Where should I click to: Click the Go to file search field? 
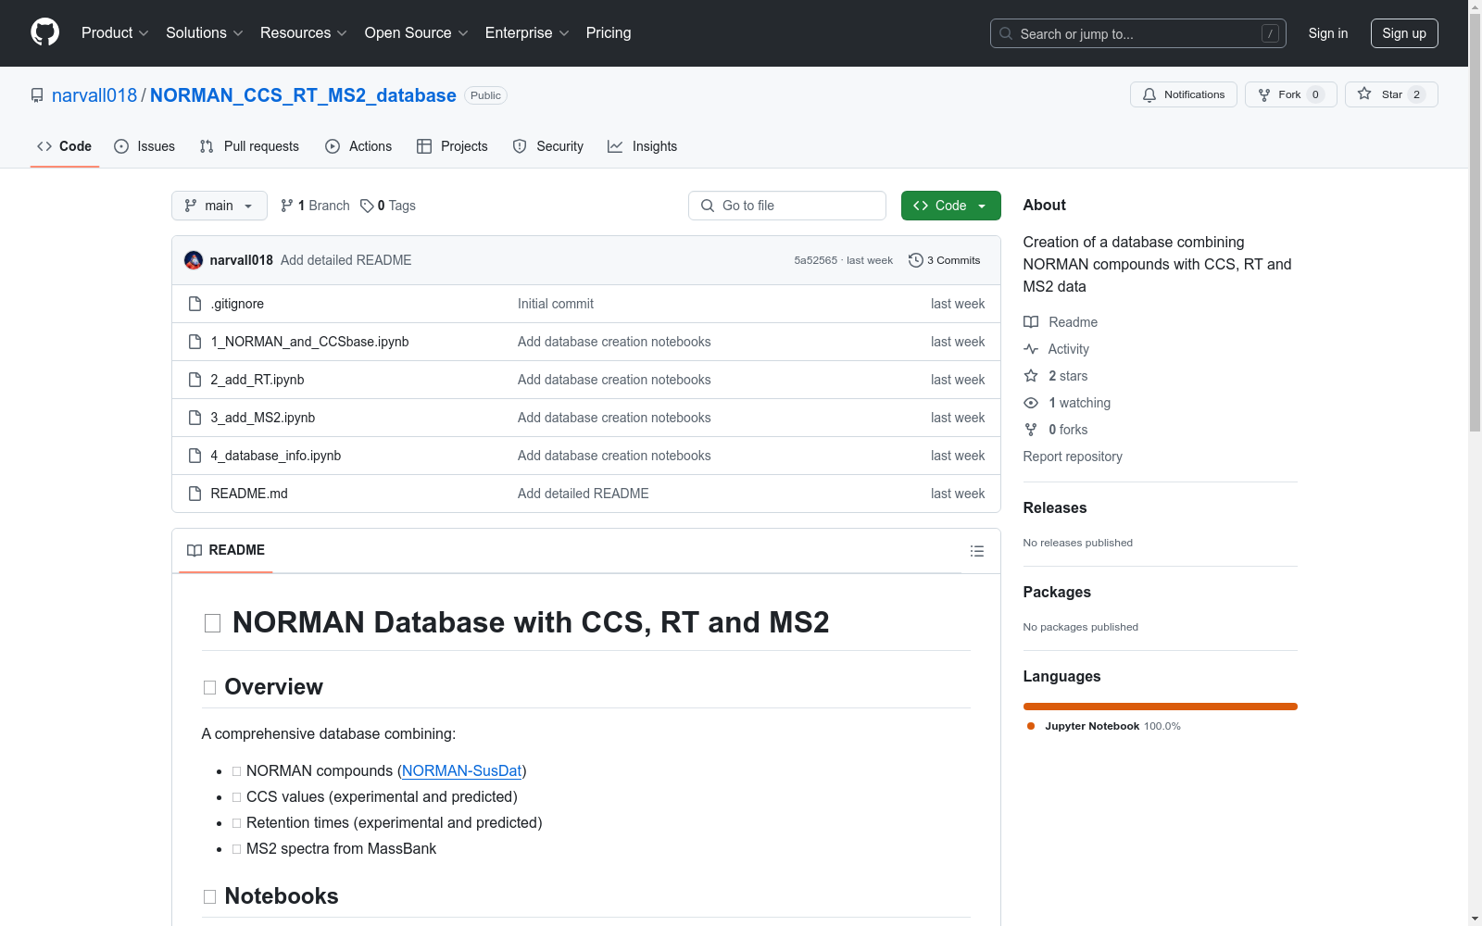click(787, 206)
